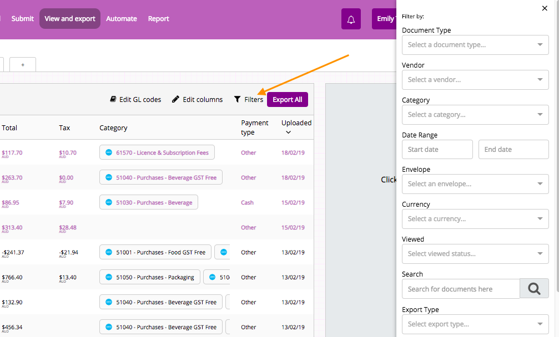Click the $7.90 tax value

click(x=66, y=202)
